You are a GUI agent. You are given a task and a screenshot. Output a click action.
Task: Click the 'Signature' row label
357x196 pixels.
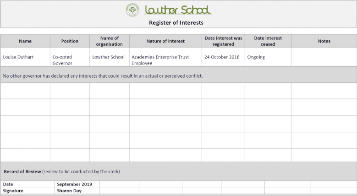pyautogui.click(x=27, y=191)
